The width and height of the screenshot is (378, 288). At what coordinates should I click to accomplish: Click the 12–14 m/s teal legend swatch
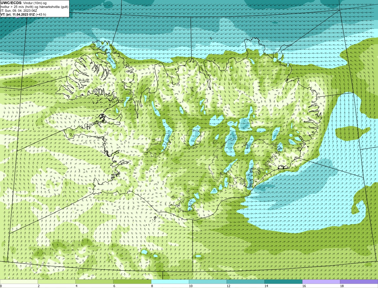coord(246,282)
